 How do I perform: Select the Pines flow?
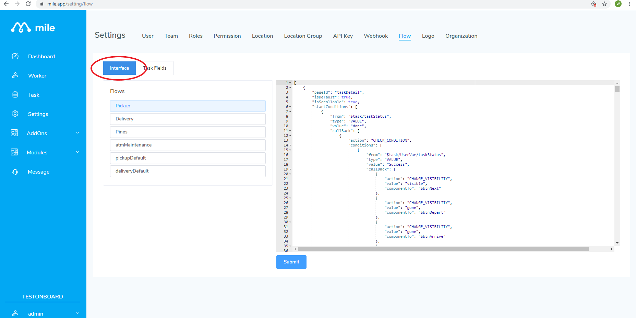tap(188, 132)
